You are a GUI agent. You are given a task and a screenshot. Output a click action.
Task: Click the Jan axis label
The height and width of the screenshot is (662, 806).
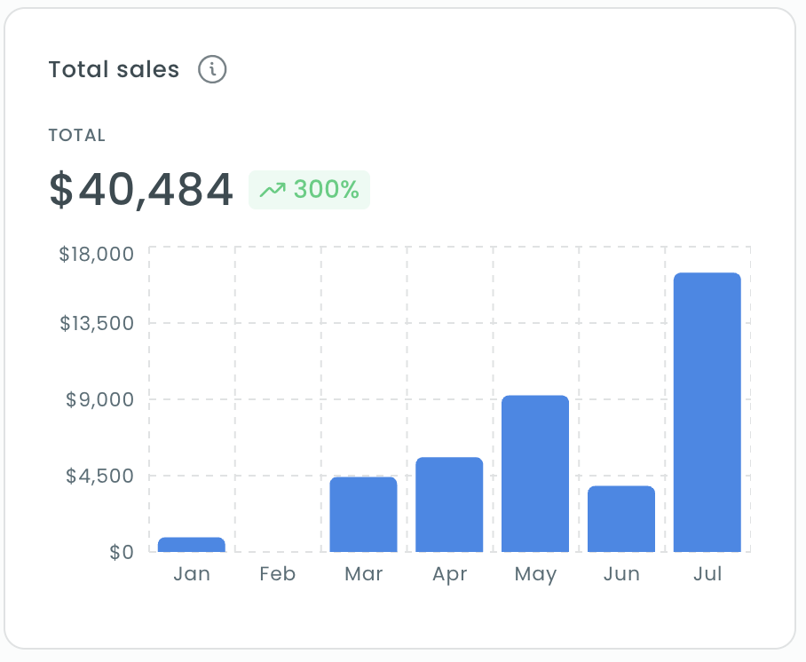point(192,573)
